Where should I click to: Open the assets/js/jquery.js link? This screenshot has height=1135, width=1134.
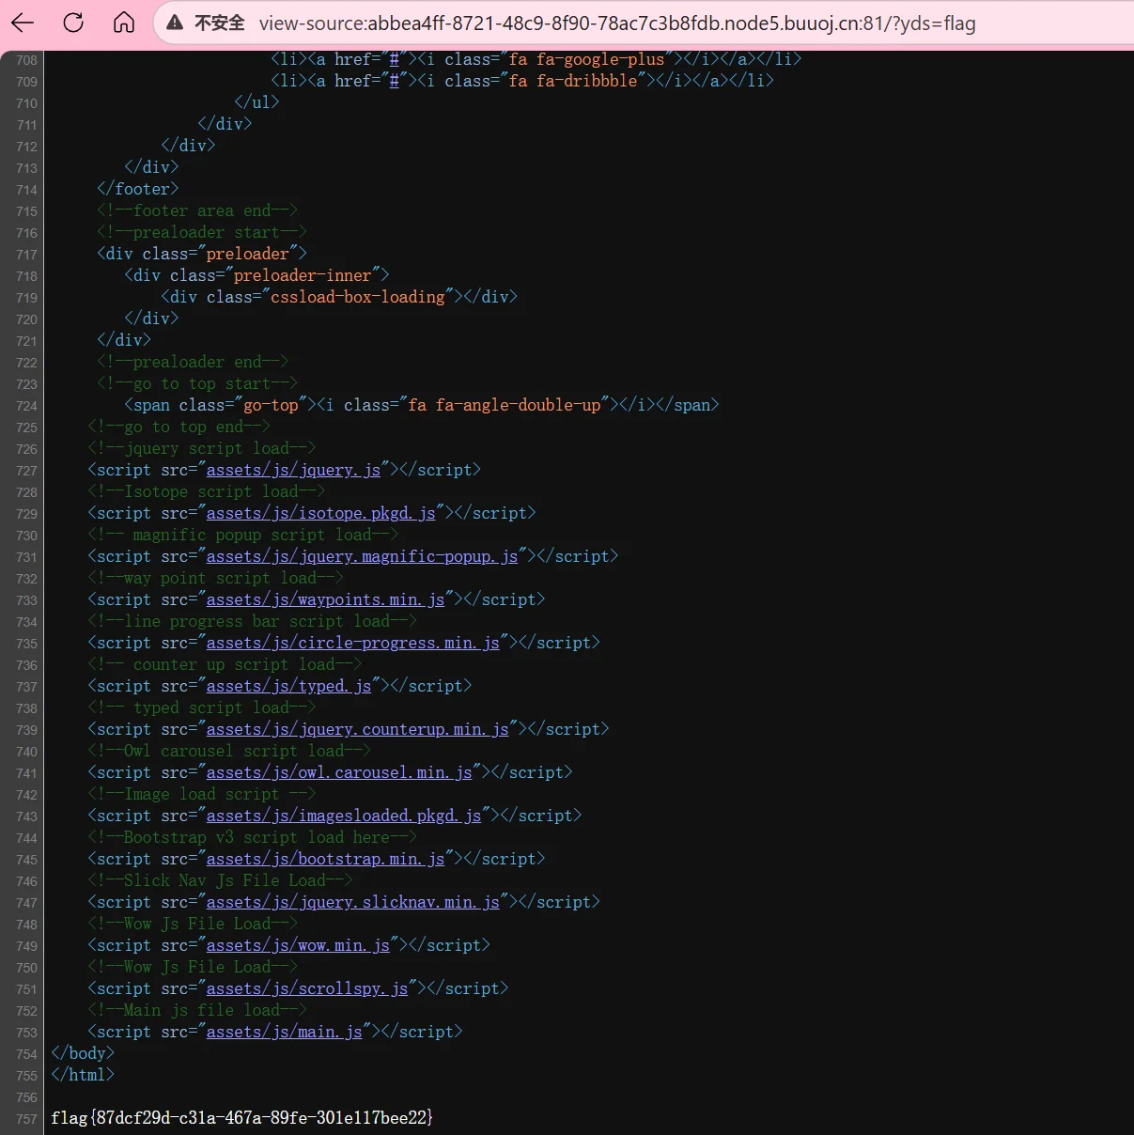coord(293,470)
